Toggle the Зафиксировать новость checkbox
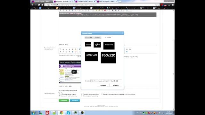Viewport: 205px width, 115px height. 82,96
